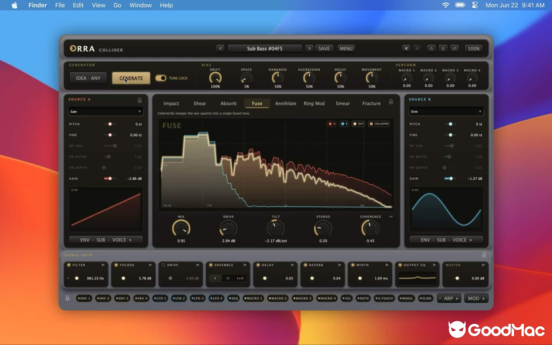This screenshot has height=345, width=552.
Task: Click the modulation row lock icon
Action: [67, 298]
